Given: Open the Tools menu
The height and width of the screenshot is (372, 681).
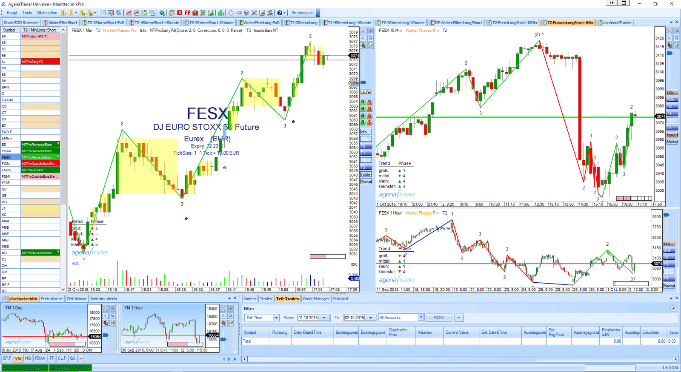Looking at the screenshot, I should 27,13.
